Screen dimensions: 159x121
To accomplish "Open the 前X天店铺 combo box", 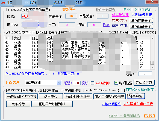I will point(43,83).
